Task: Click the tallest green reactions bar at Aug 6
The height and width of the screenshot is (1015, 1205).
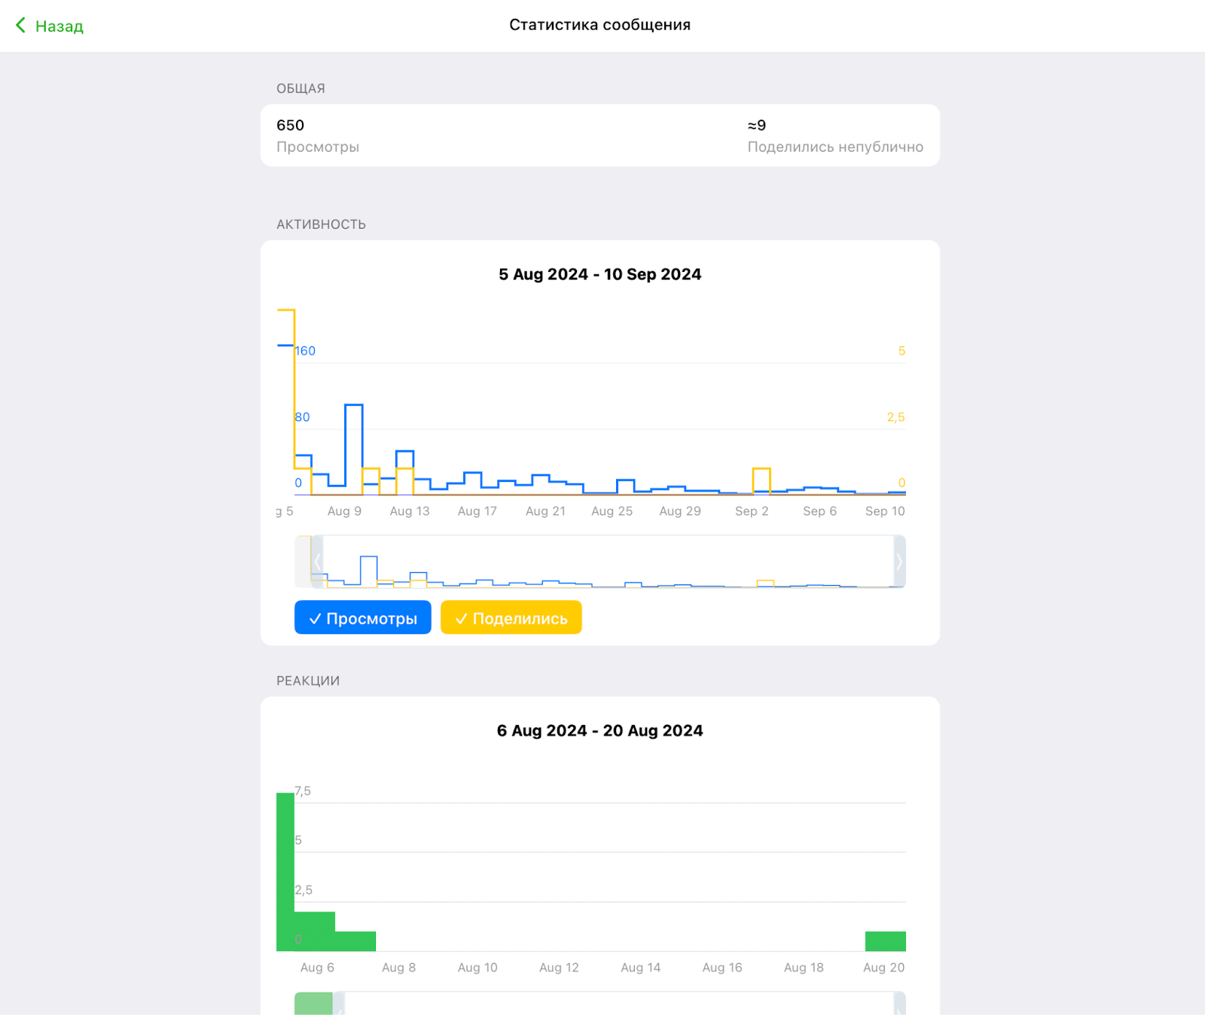Action: click(x=285, y=871)
